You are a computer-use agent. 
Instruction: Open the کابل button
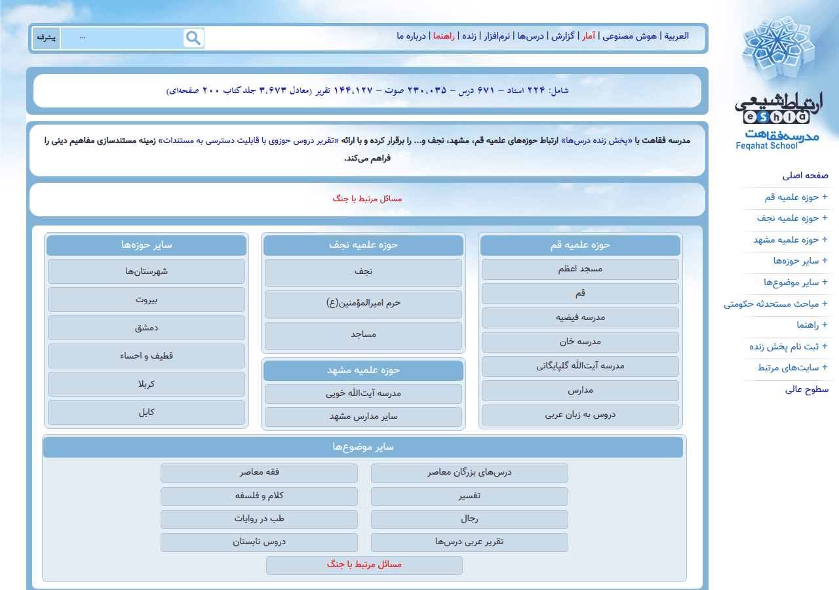[146, 412]
